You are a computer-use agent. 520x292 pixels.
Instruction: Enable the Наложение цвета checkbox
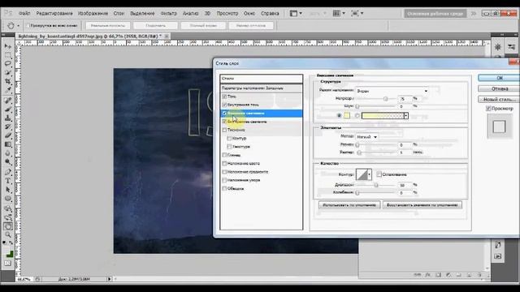pos(224,163)
